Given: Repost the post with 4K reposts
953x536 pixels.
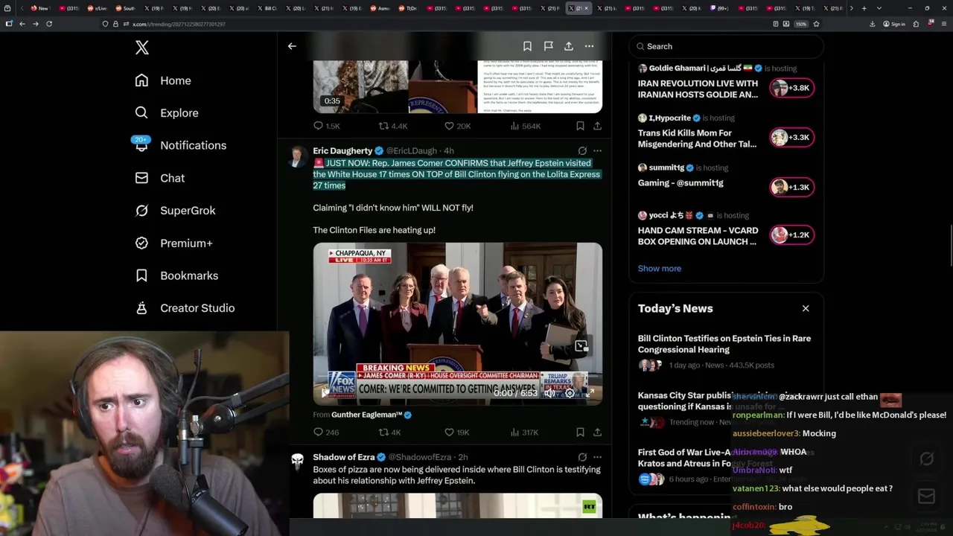Looking at the screenshot, I should [389, 433].
